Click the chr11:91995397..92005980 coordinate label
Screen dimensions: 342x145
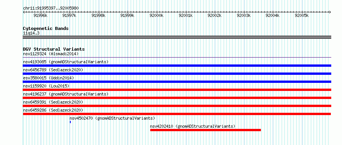pyautogui.click(x=51, y=8)
